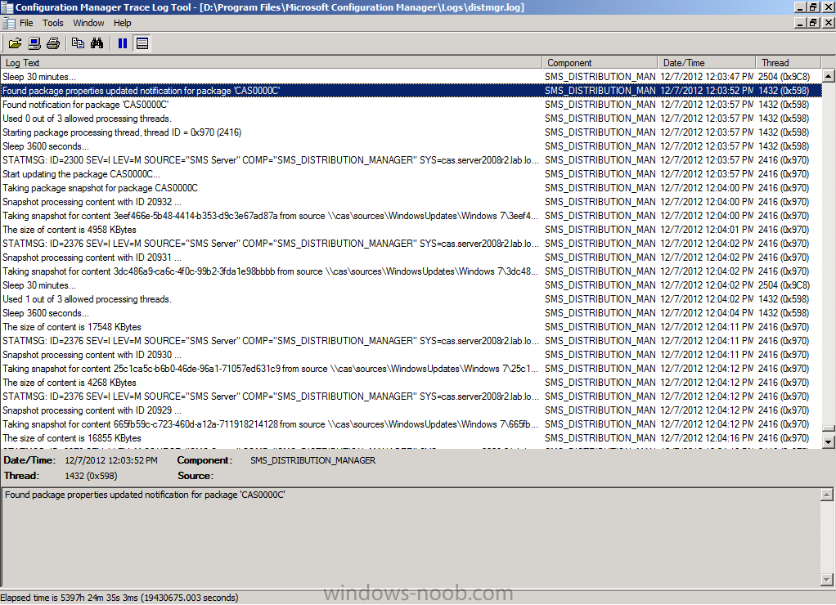
Task: Select row 'The size of content is 16855 KBytes'
Action: click(411, 438)
